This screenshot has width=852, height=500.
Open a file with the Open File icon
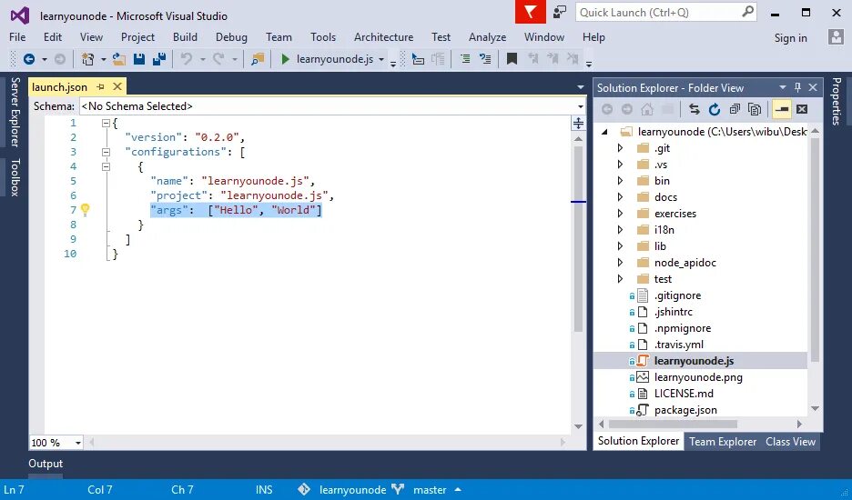coord(119,59)
